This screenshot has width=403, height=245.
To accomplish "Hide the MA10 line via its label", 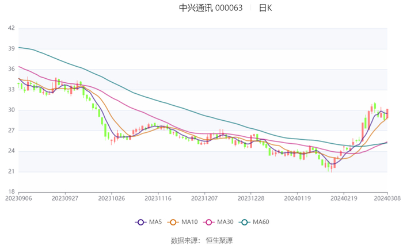I will point(189,222).
